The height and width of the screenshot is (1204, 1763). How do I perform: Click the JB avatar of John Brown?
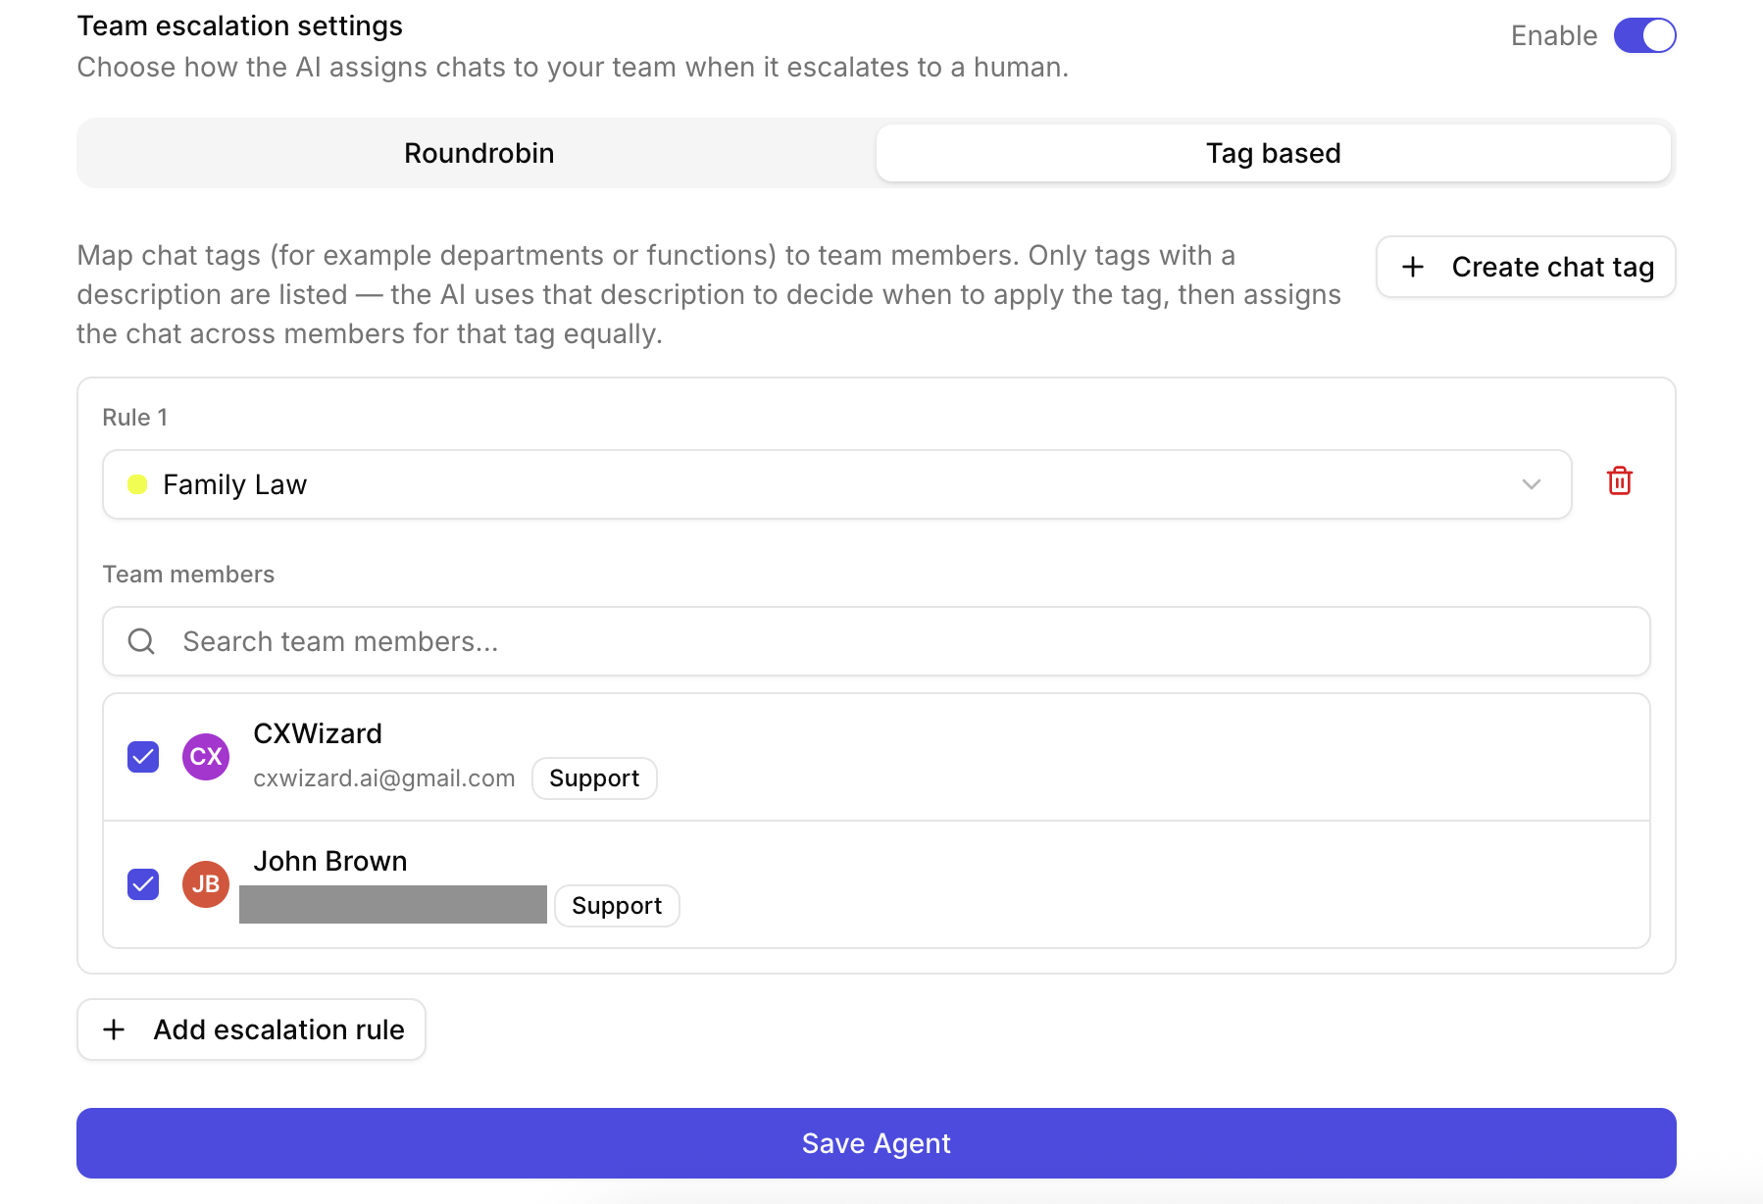pyautogui.click(x=206, y=884)
